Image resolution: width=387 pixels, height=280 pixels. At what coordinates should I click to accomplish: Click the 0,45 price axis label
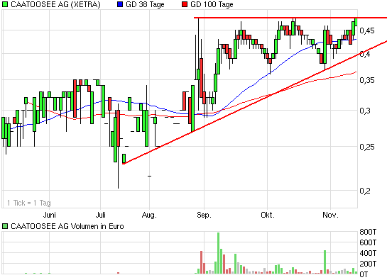tap(367, 30)
